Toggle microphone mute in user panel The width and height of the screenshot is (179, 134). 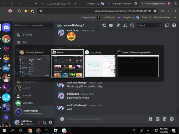(x=39, y=122)
